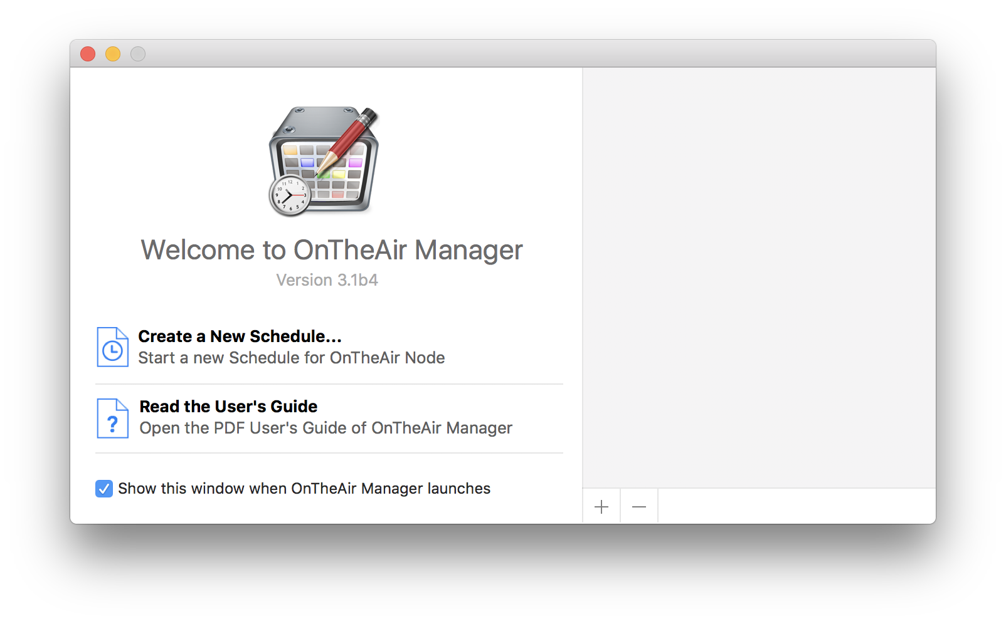The width and height of the screenshot is (1006, 624).
Task: Click the Welcome to OnTheAir Manager heading
Action: tap(332, 250)
